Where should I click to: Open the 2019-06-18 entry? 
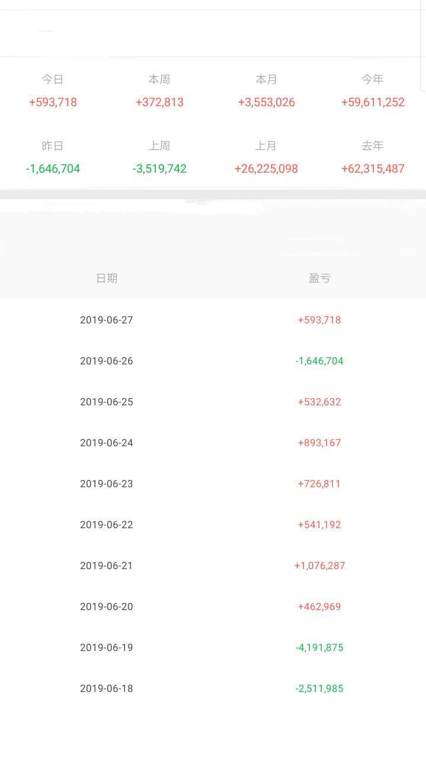click(x=213, y=688)
